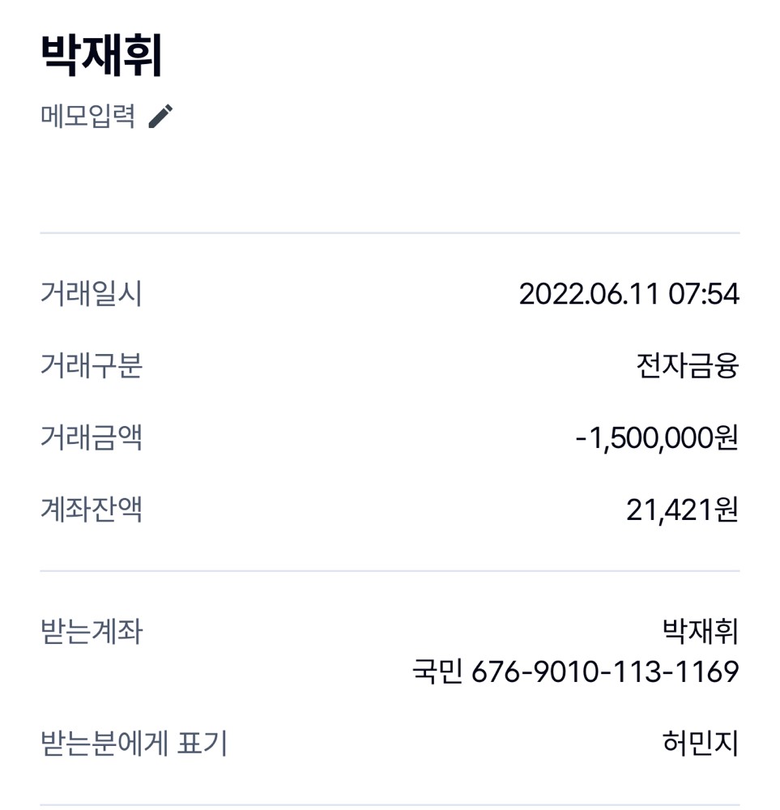
Task: Click the 계좌잔액 label
Action: pyautogui.click(x=92, y=509)
